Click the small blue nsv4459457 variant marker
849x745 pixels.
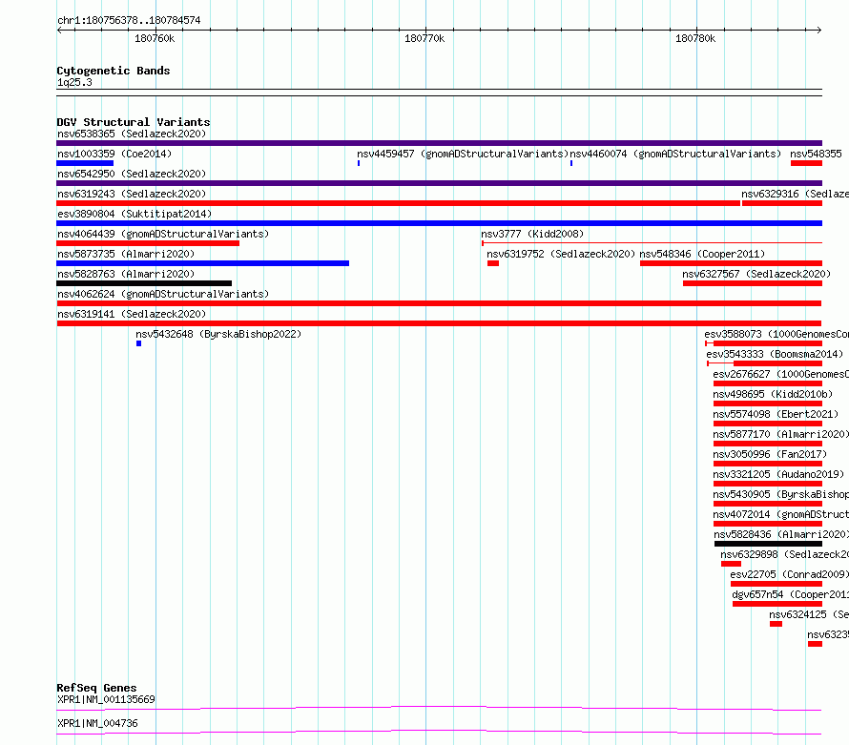pyautogui.click(x=359, y=163)
